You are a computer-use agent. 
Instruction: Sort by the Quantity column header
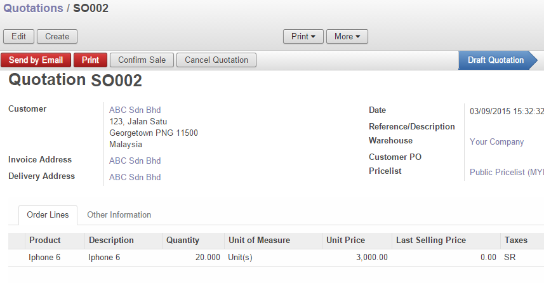[182, 240]
